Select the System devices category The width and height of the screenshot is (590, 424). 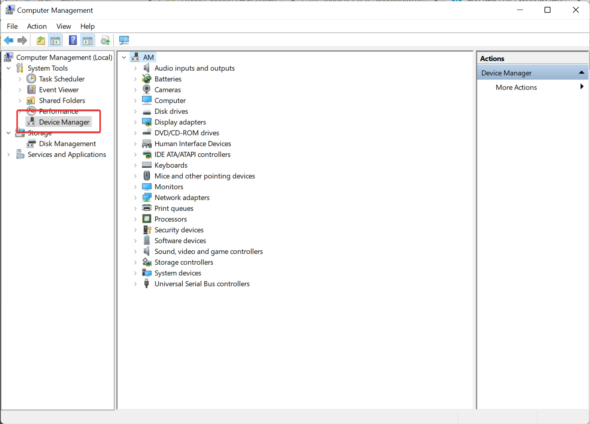click(x=178, y=273)
